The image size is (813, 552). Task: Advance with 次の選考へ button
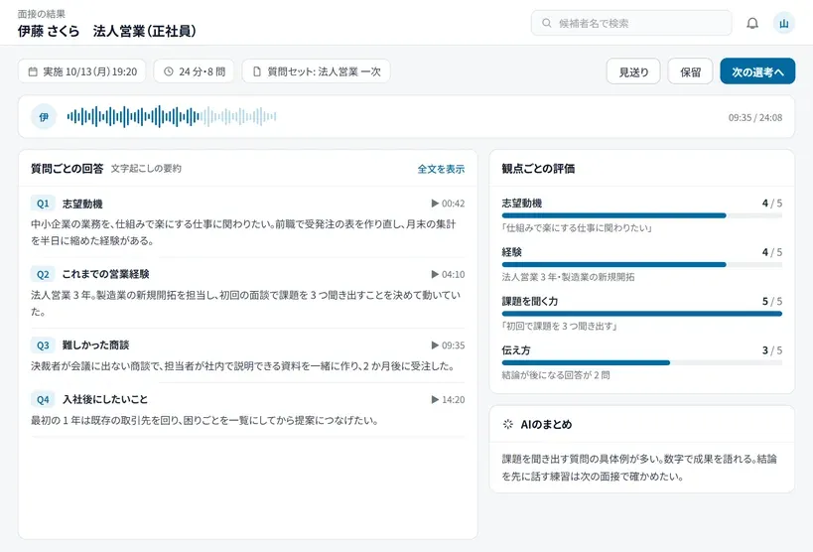coord(757,71)
